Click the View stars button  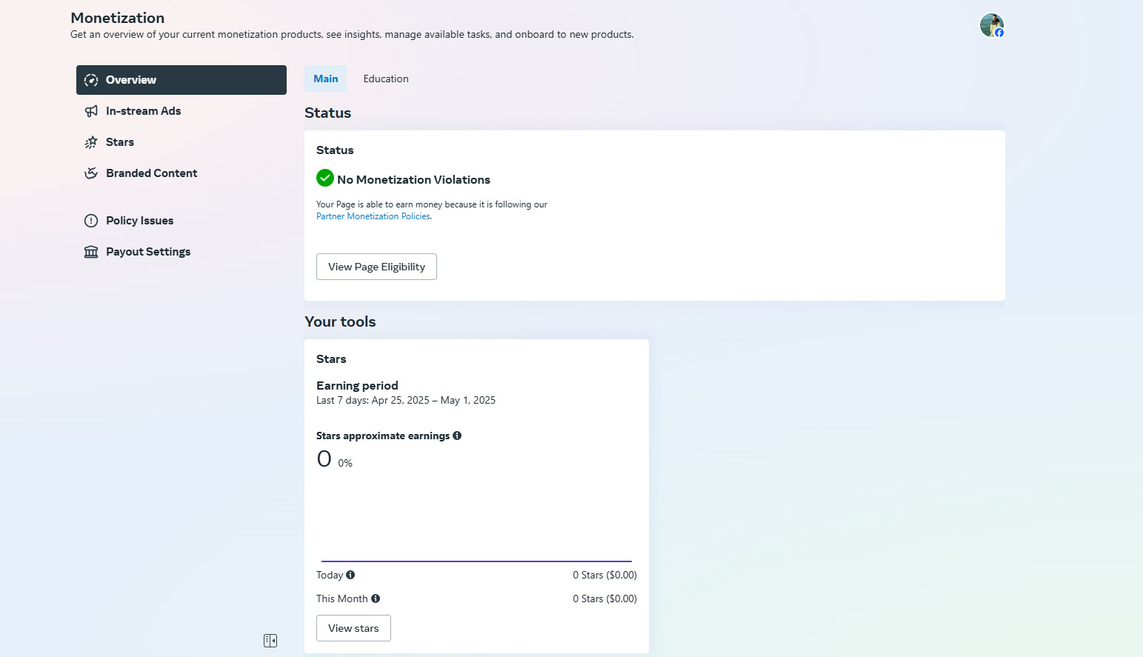point(353,628)
